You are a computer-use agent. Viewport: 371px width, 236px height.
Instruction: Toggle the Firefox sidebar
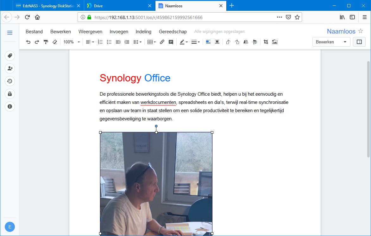pos(352,17)
